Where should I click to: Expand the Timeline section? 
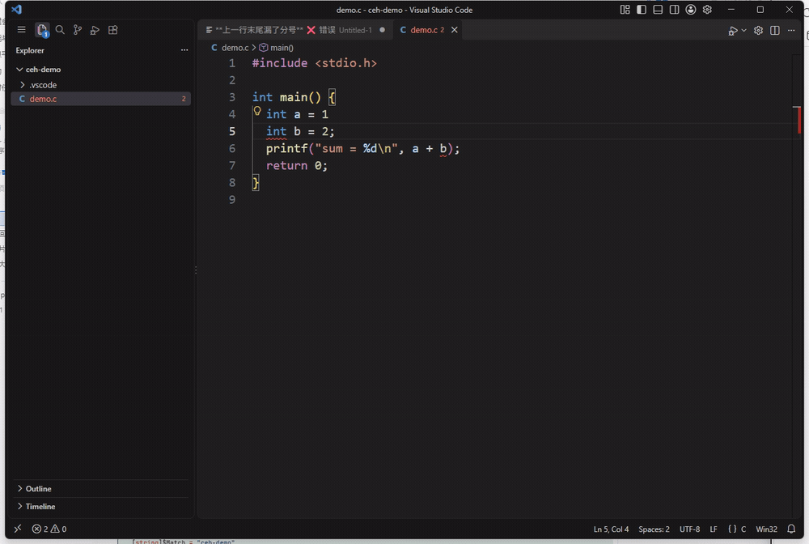100,506
